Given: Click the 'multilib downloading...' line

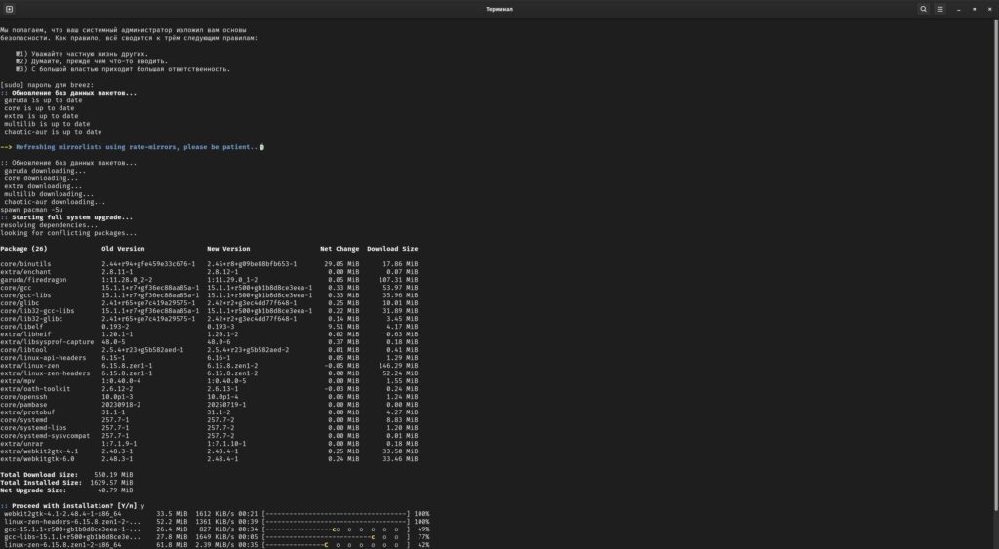Looking at the screenshot, I should (x=49, y=194).
